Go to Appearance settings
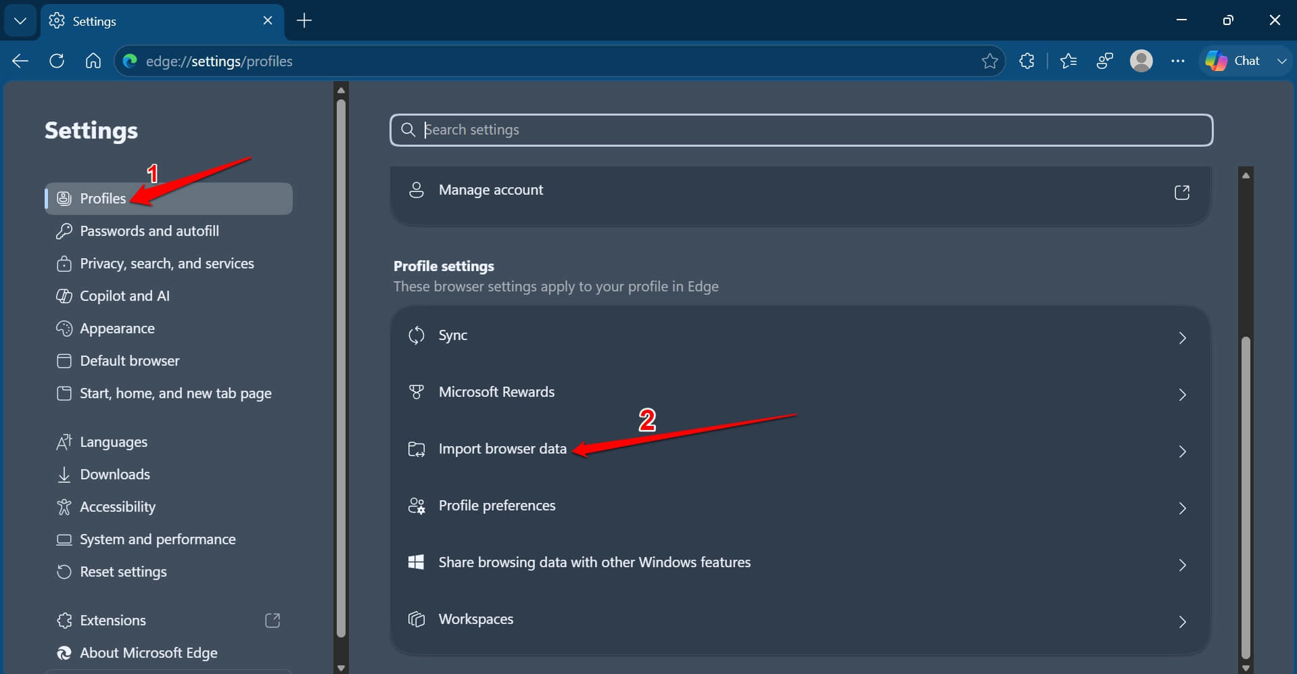Viewport: 1297px width, 674px height. (168, 329)
